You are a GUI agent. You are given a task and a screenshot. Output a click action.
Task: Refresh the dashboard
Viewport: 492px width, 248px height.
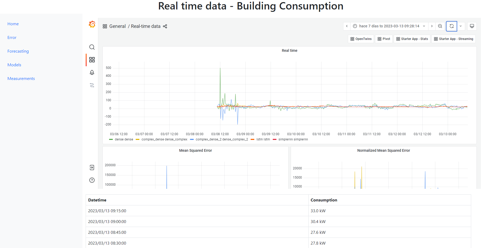[451, 26]
